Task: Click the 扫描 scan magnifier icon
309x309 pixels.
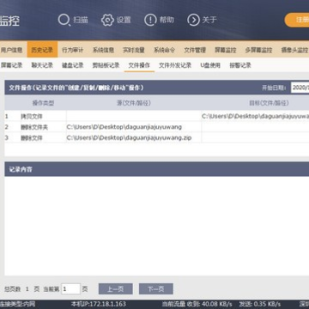Action: coord(64,20)
